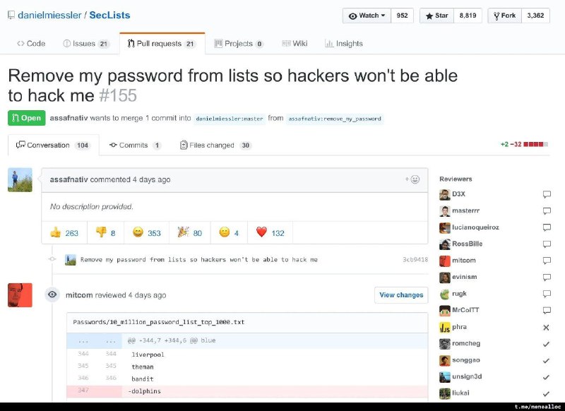Open assafnativ:remove_my_password head branch

click(x=335, y=119)
